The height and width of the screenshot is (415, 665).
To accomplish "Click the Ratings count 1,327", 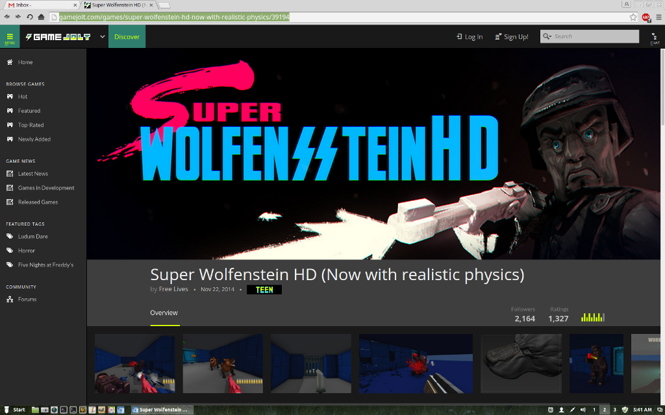I will coord(558,319).
